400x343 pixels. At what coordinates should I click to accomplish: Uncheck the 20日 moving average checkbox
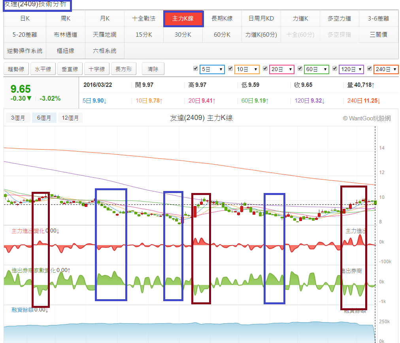(x=265, y=69)
